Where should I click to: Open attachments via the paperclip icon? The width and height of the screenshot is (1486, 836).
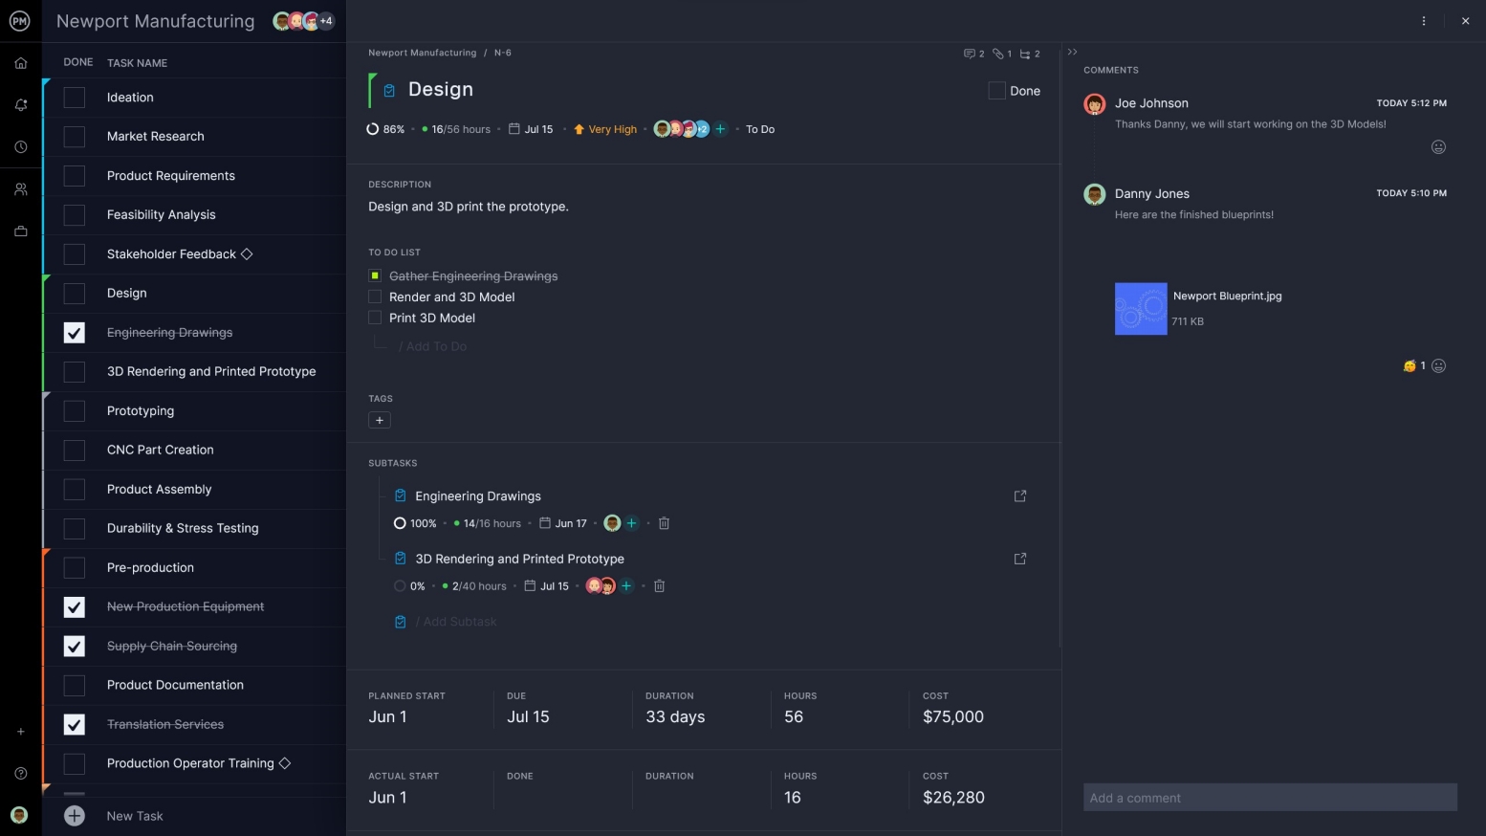point(1000,54)
